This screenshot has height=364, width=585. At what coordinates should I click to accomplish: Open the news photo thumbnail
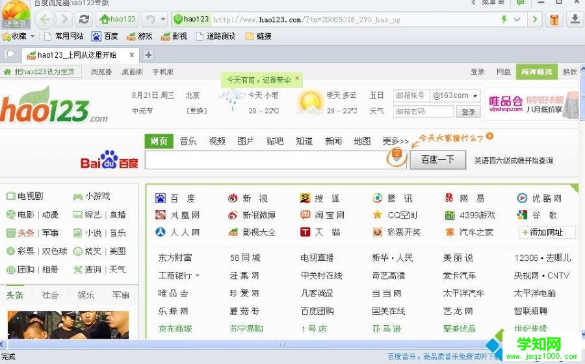click(x=68, y=324)
